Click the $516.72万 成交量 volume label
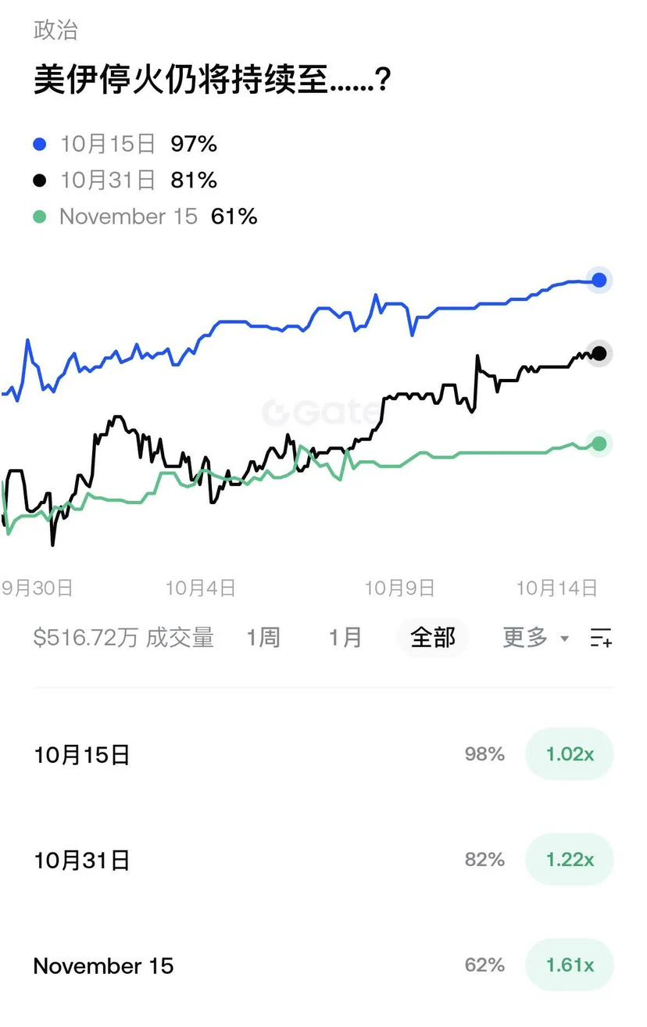647x1027 pixels. pos(123,638)
